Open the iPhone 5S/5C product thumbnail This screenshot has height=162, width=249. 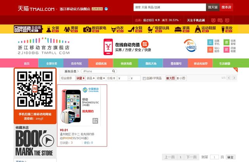click(x=81, y=106)
